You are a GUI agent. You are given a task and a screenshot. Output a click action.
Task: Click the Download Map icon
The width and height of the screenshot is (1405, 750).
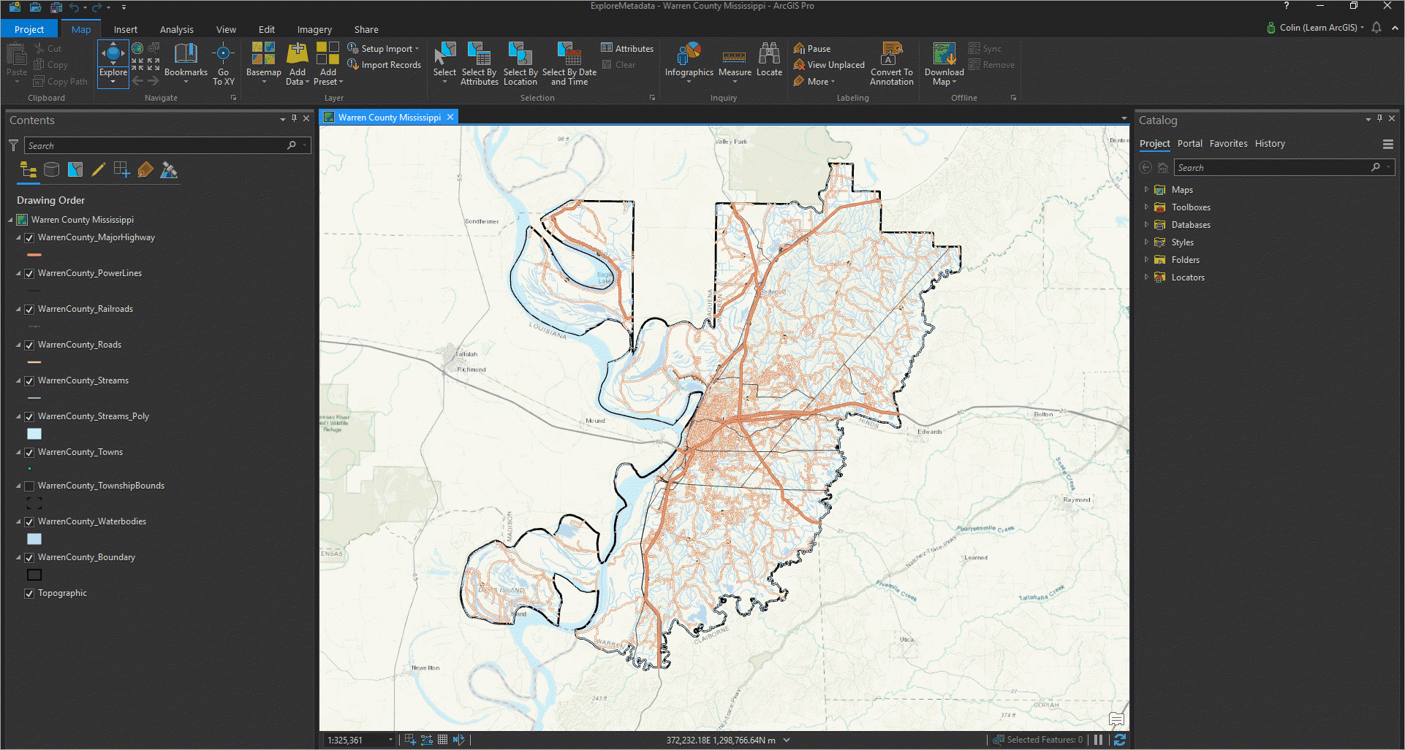[x=944, y=53]
